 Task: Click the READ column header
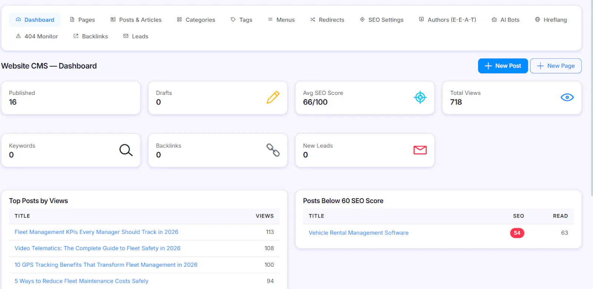pyautogui.click(x=560, y=216)
